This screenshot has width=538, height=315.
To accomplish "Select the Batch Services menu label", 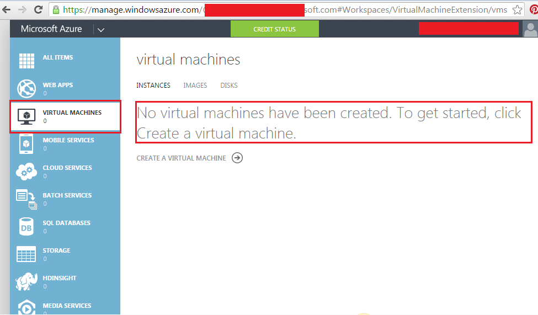I will click(x=67, y=195).
